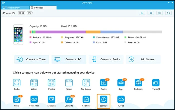Click the 97% battery indicator

tap(29, 13)
